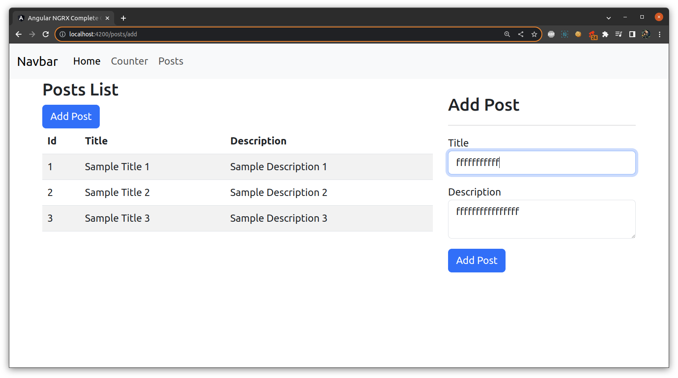
Task: Open the cookie extension icon
Action: tap(578, 34)
